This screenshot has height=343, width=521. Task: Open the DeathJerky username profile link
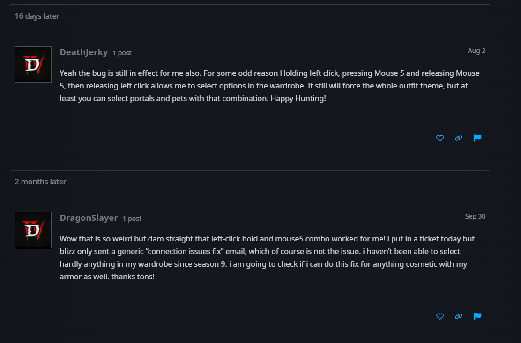pyautogui.click(x=84, y=52)
